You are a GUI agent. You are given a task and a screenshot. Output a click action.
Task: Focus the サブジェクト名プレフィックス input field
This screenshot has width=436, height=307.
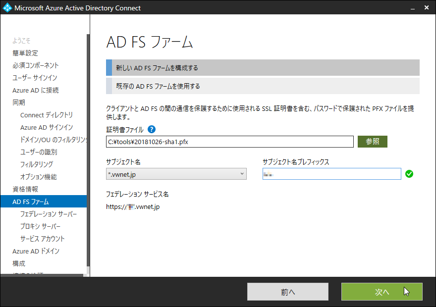tap(332, 174)
